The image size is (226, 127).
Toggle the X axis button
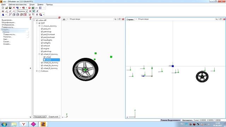pos(30,11)
